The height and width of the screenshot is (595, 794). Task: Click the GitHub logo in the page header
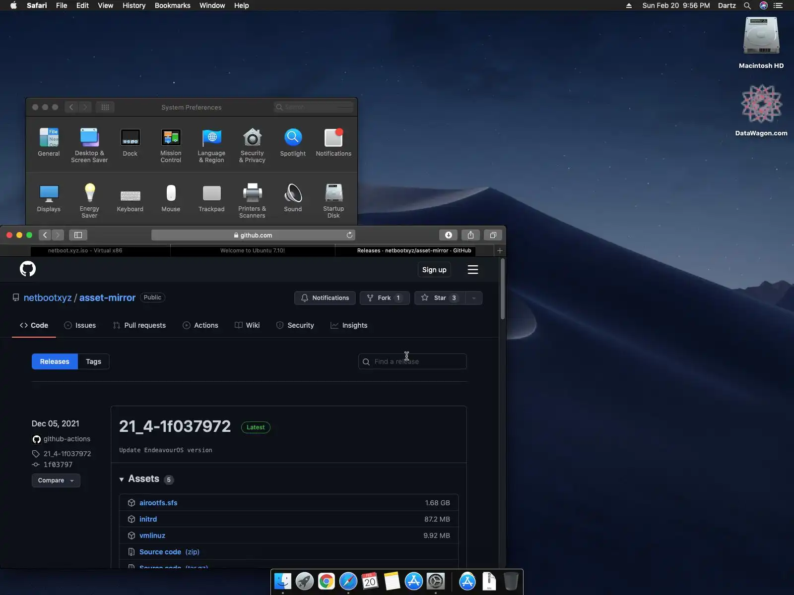click(x=28, y=269)
